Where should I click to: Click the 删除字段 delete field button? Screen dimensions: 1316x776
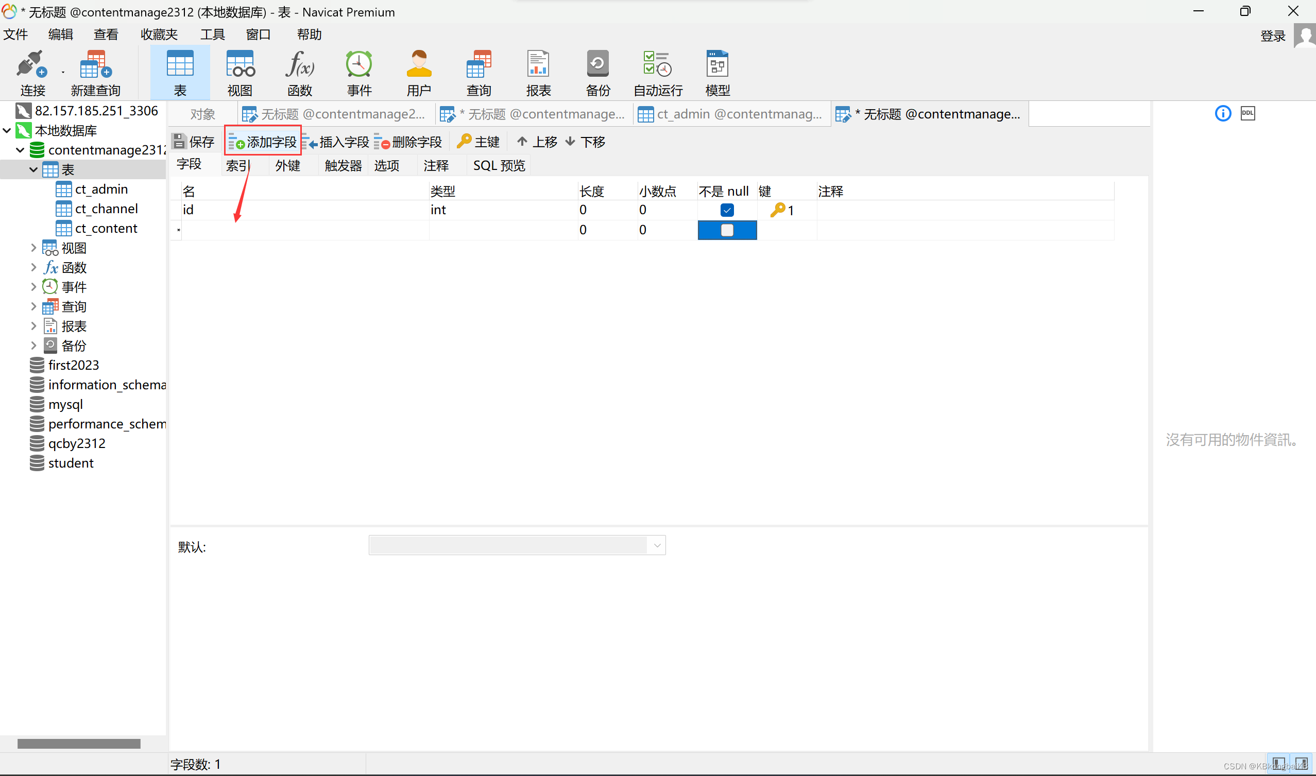point(408,142)
